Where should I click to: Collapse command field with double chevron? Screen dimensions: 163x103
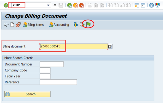click(55, 5)
